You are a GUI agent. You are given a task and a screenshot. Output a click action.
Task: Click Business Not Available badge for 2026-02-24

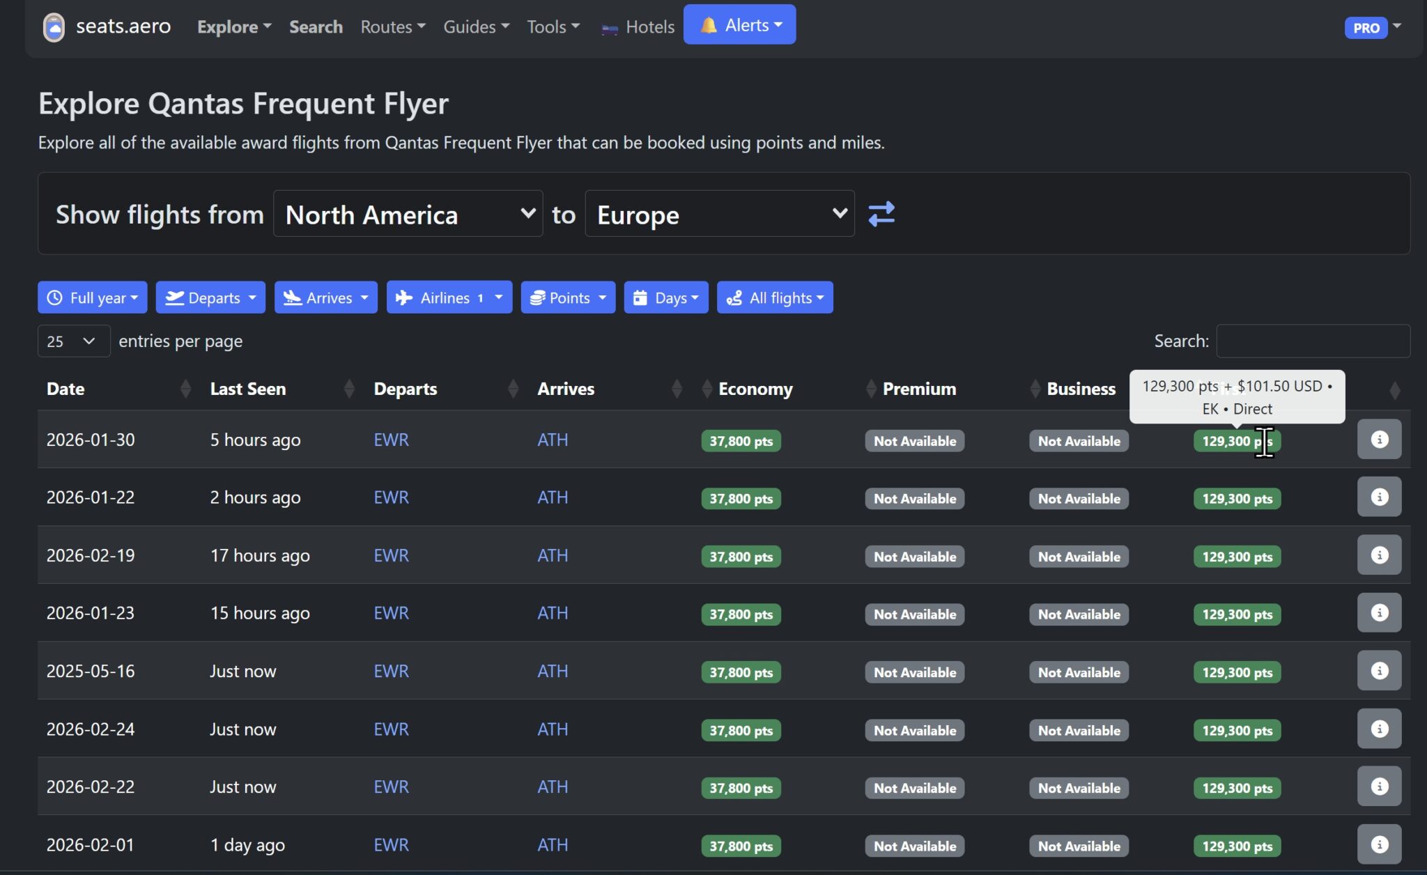[1079, 730]
